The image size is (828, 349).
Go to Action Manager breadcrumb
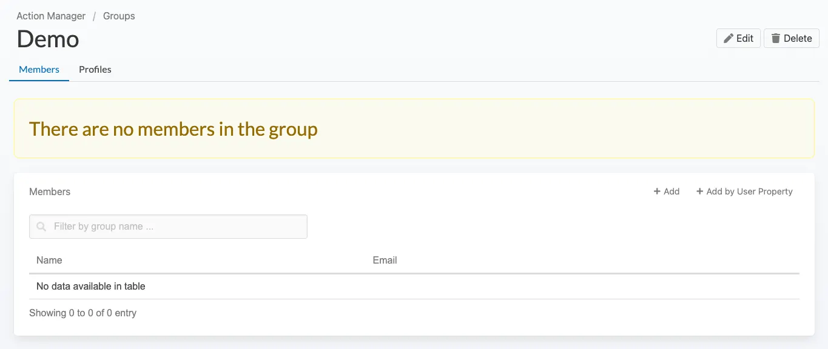click(x=51, y=16)
